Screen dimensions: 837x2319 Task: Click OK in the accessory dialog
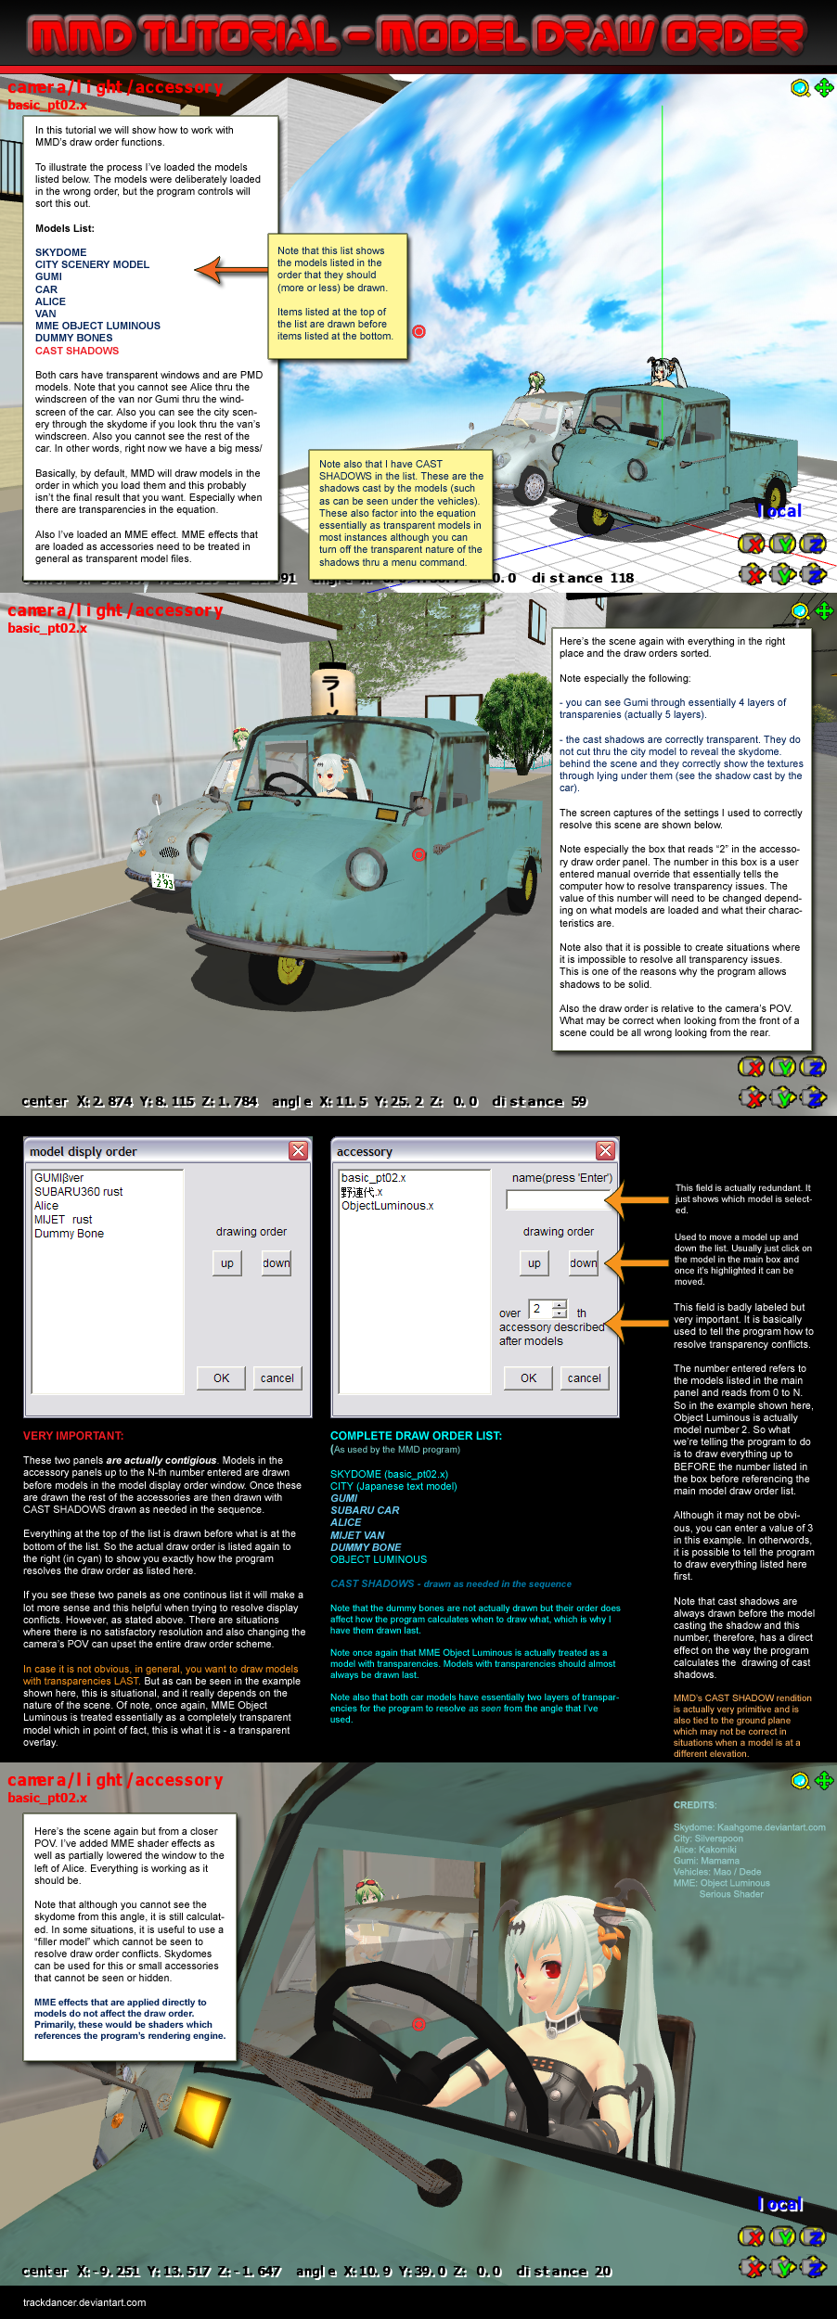point(528,1378)
